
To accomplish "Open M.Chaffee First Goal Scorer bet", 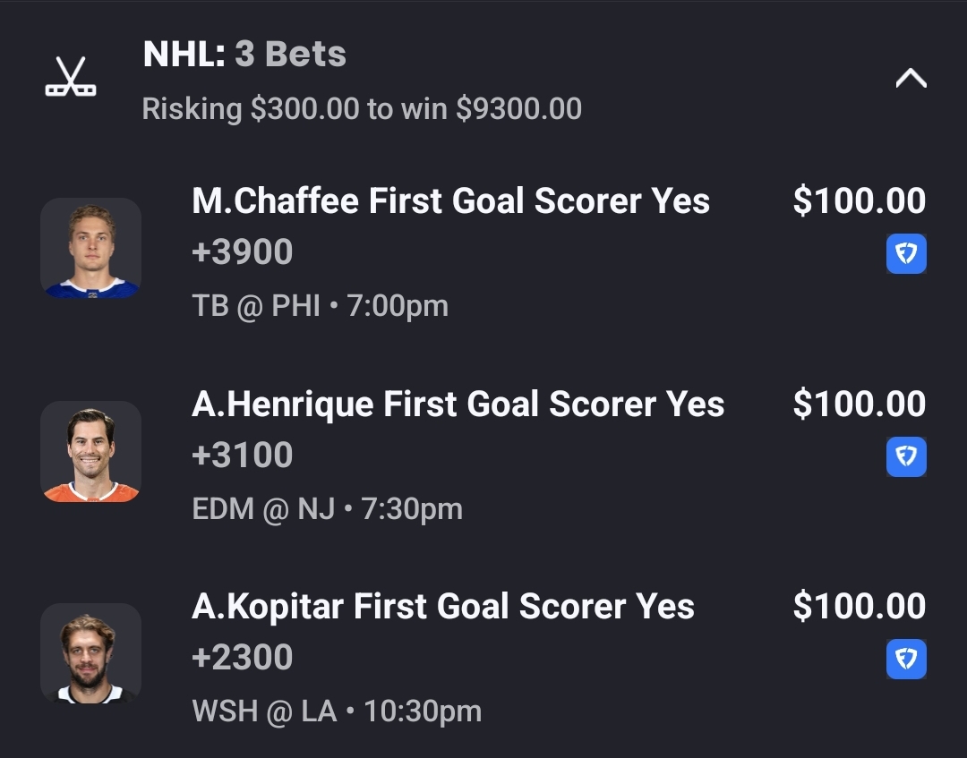I will point(450,201).
